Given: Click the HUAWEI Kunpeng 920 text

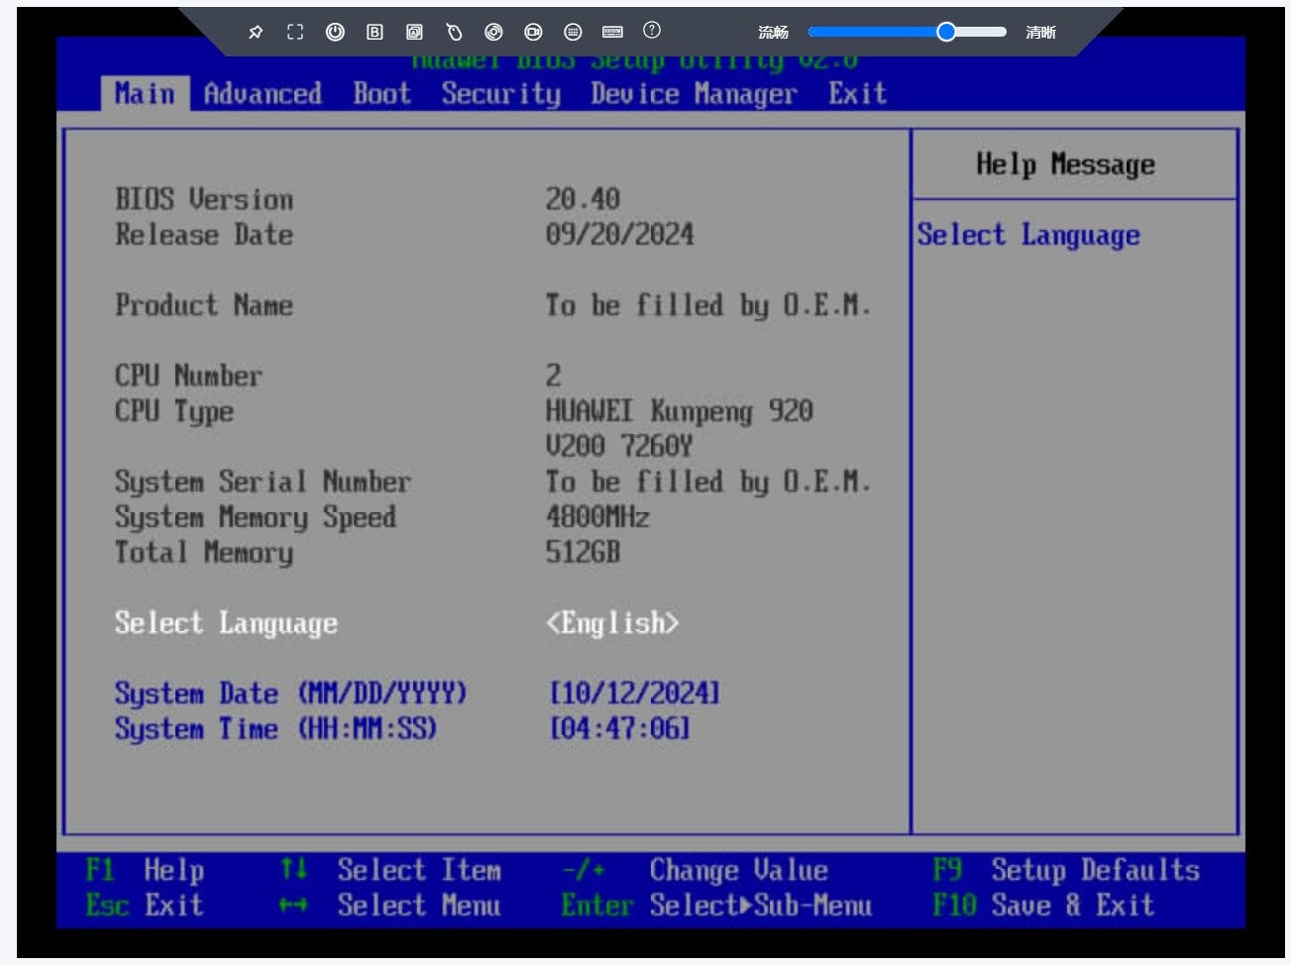Looking at the screenshot, I should pyautogui.click(x=680, y=411).
